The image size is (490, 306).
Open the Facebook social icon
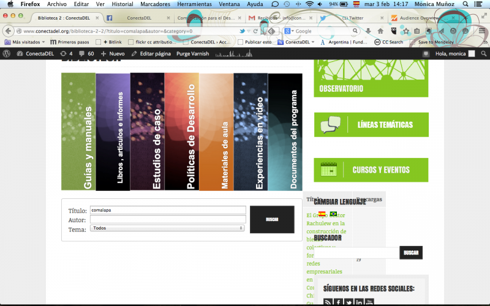click(338, 302)
